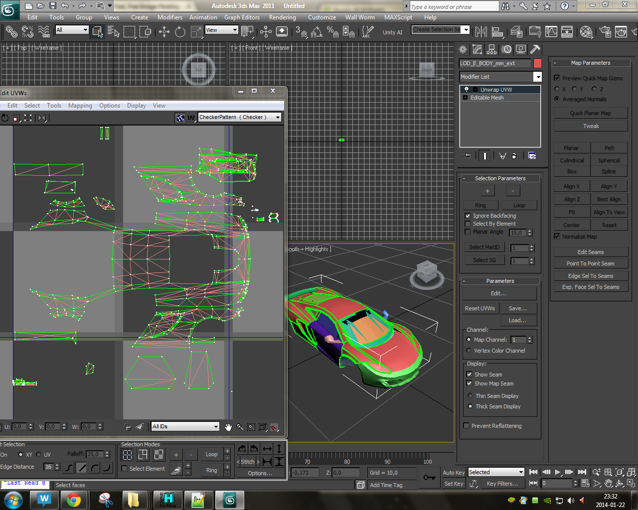Click the Quick Planar Map button
Image resolution: width=638 pixels, height=510 pixels.
click(x=590, y=113)
